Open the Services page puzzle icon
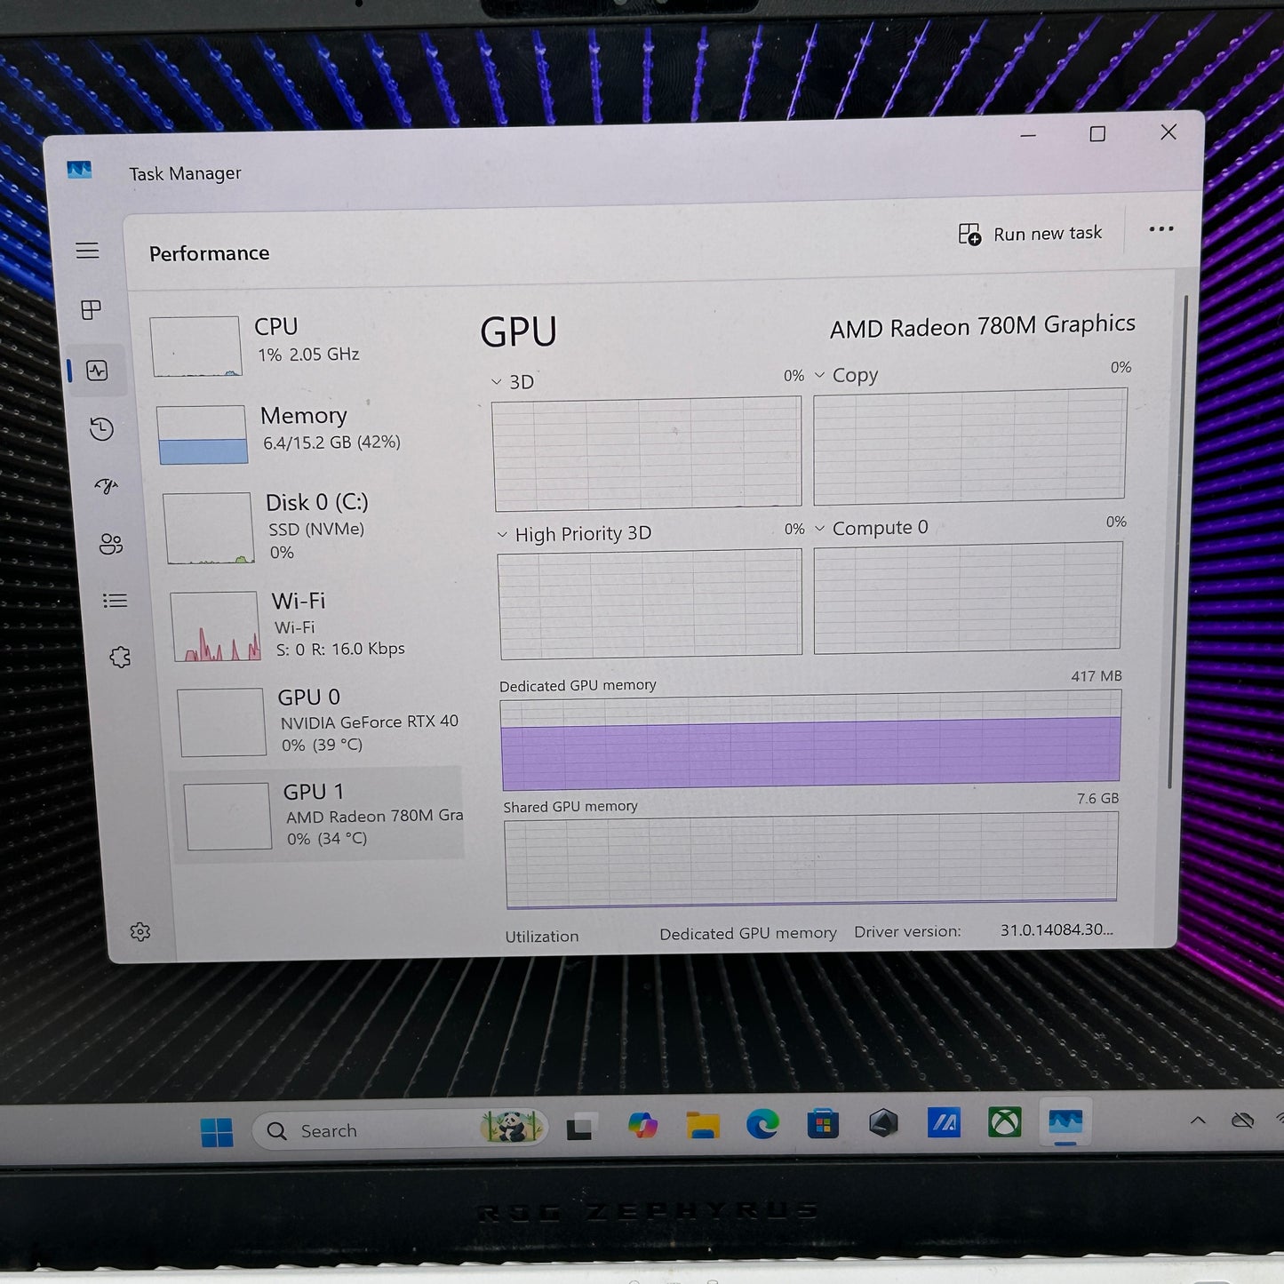 [x=120, y=658]
